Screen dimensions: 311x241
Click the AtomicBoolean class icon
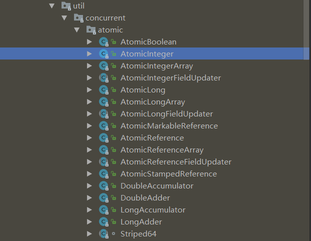[x=103, y=42]
